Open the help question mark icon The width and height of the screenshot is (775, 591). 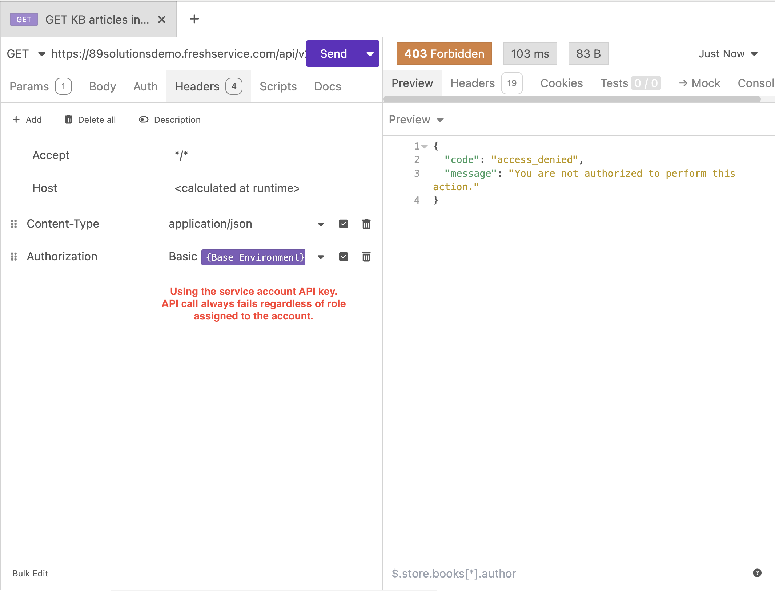(x=757, y=573)
